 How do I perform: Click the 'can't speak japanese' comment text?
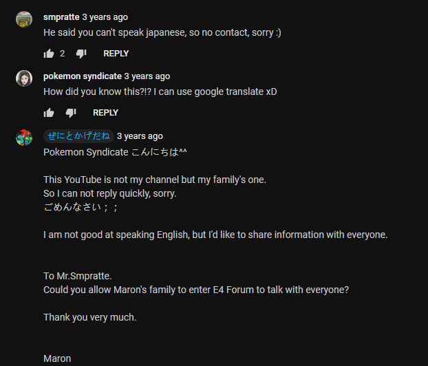(162, 32)
